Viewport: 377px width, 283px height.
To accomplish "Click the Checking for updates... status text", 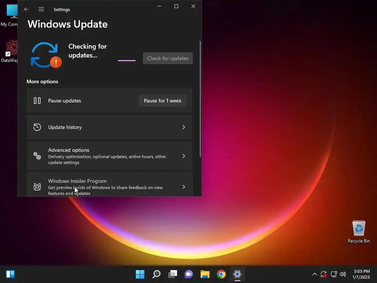I will click(x=88, y=51).
